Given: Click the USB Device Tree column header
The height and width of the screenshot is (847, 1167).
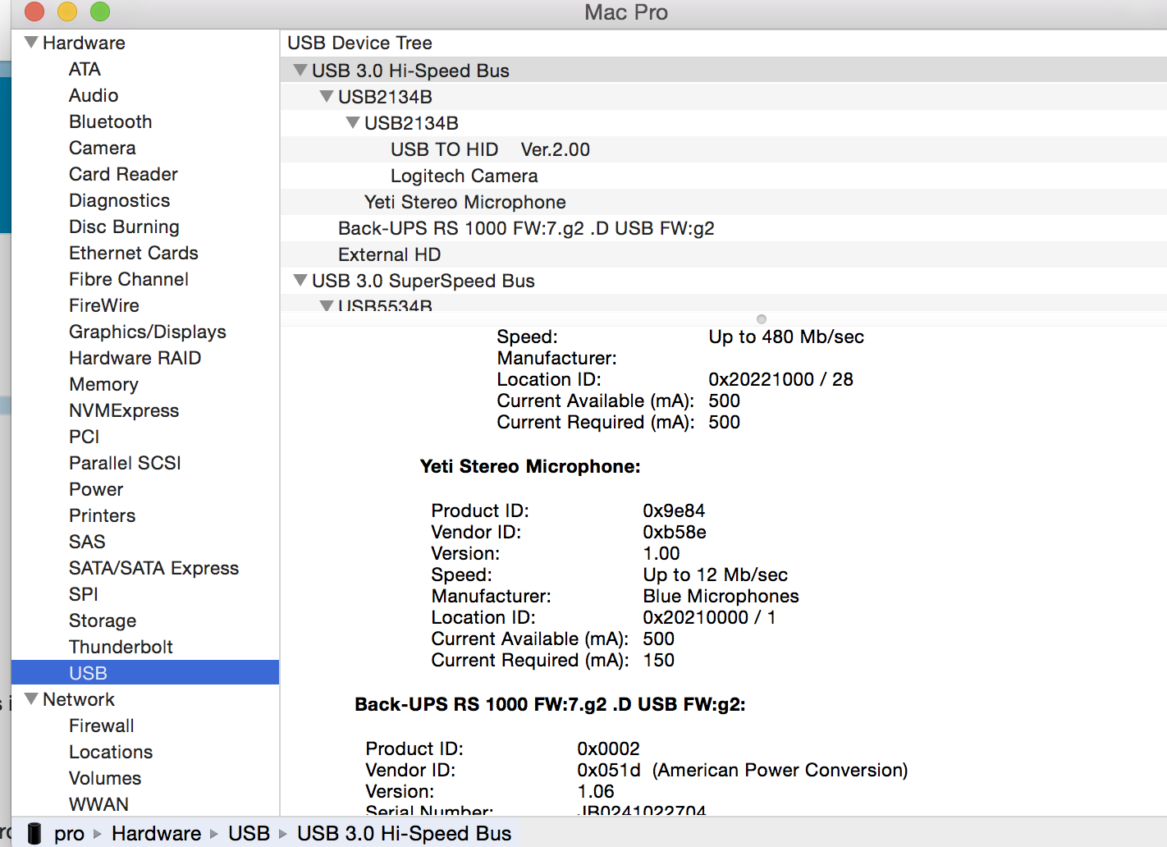Looking at the screenshot, I should [359, 43].
